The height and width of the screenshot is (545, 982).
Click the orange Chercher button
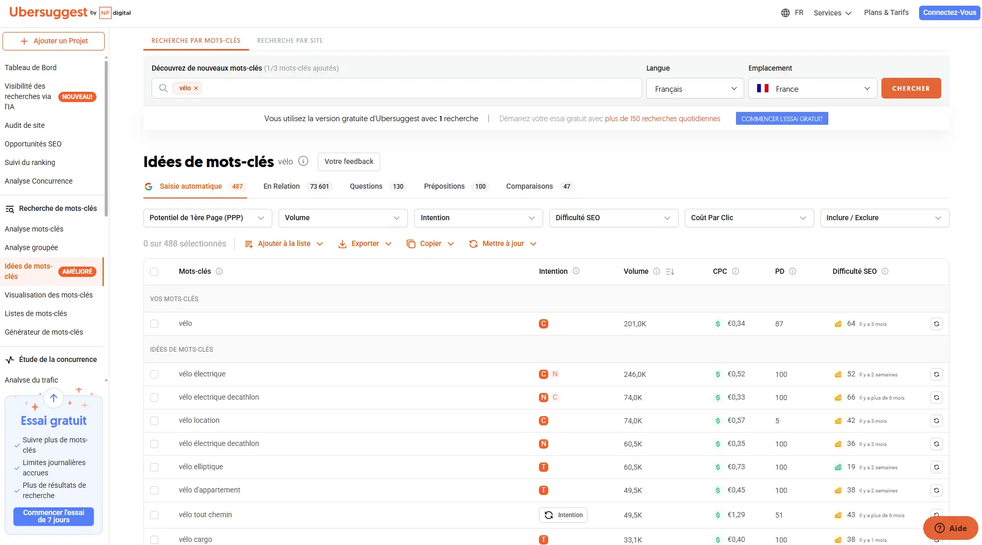911,88
